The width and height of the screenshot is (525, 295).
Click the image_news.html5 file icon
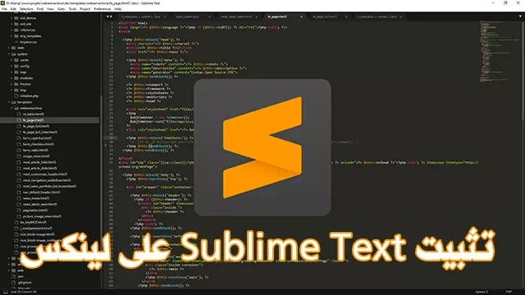tap(19, 157)
